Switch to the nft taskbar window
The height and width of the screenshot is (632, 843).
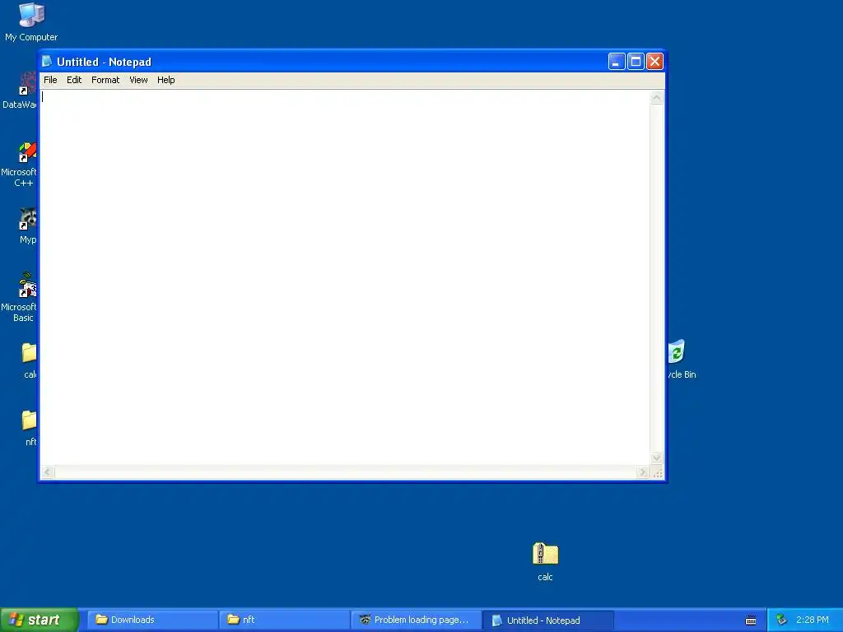pos(284,620)
